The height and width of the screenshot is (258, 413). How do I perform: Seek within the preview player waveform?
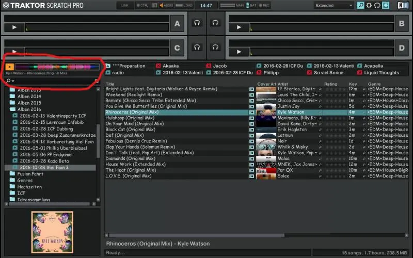57,67
